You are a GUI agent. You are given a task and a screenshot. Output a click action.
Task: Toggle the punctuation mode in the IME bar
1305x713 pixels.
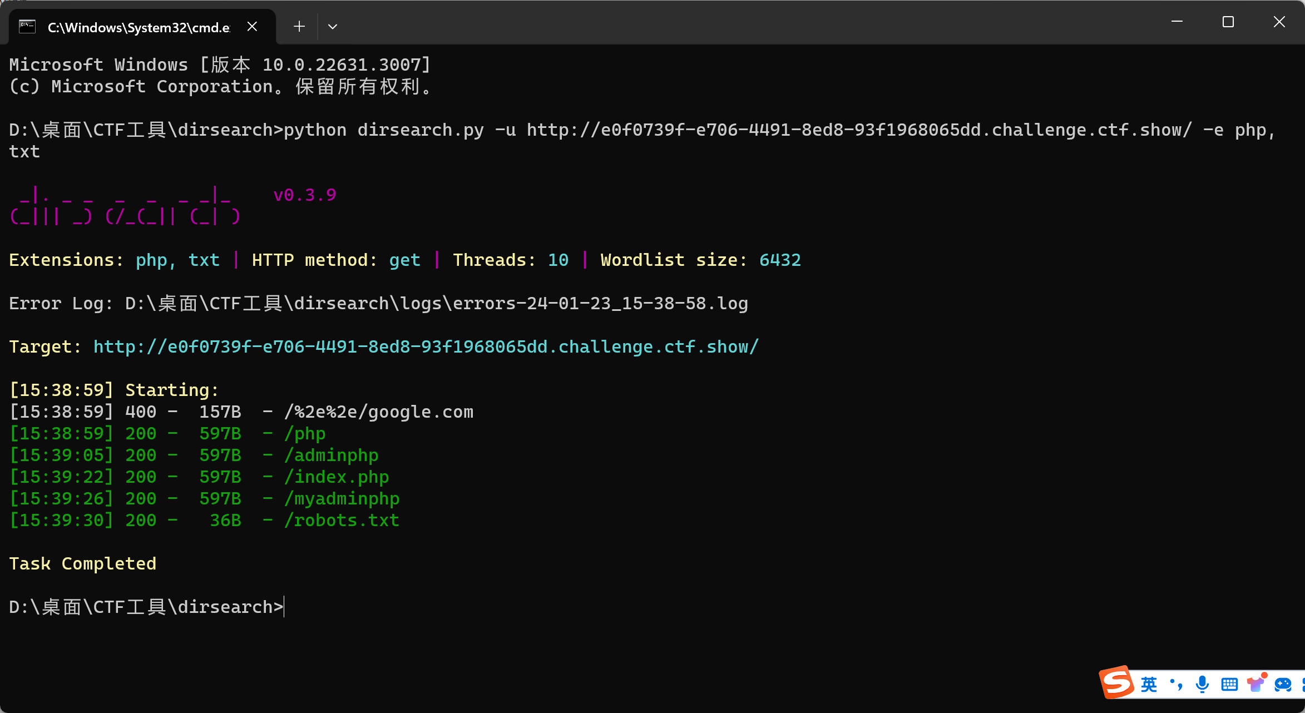(1176, 684)
